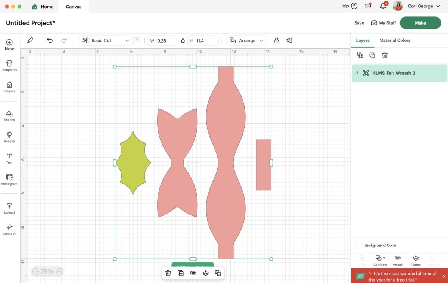Click the green Make button
This screenshot has height=283, width=448.
(420, 23)
